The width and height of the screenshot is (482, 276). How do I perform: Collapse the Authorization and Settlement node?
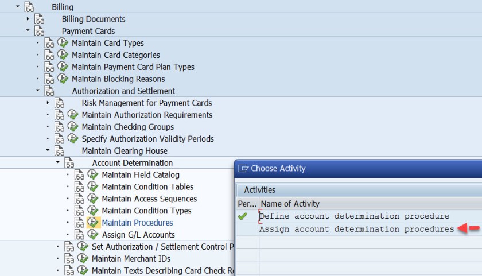(x=38, y=91)
